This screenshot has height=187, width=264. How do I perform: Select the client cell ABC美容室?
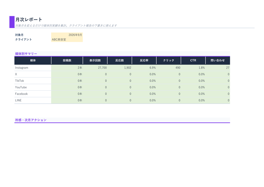pos(67,40)
